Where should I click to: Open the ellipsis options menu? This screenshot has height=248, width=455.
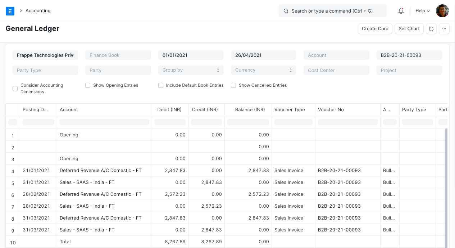pyautogui.click(x=444, y=29)
